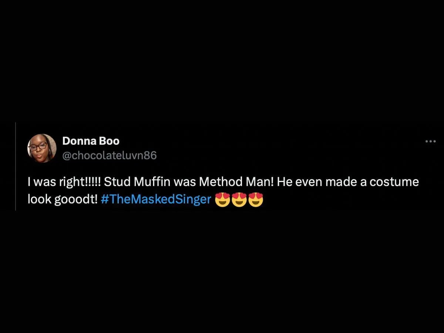This screenshot has height=333, width=444.
Task: Open the tweet's more options ellipsis
Action: point(430,141)
